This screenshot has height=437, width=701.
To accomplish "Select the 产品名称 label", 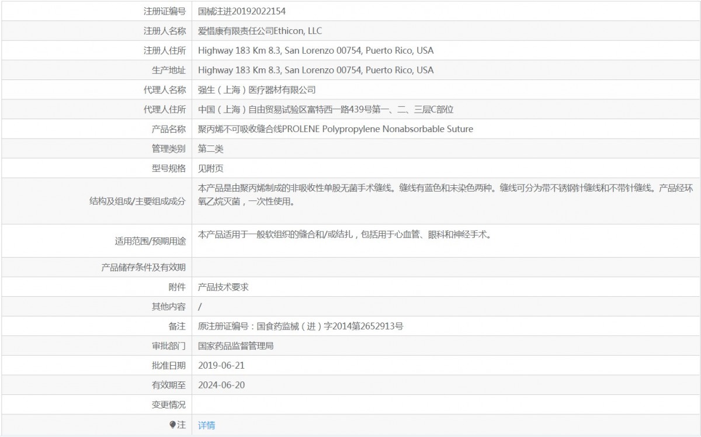I will coord(169,129).
